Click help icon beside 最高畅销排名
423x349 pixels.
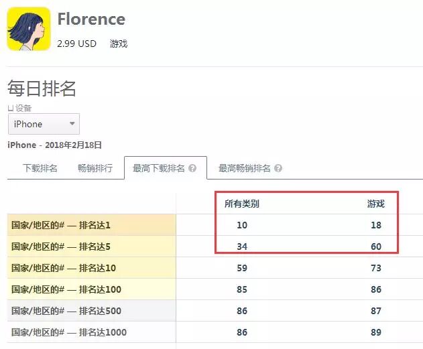[x=278, y=168]
